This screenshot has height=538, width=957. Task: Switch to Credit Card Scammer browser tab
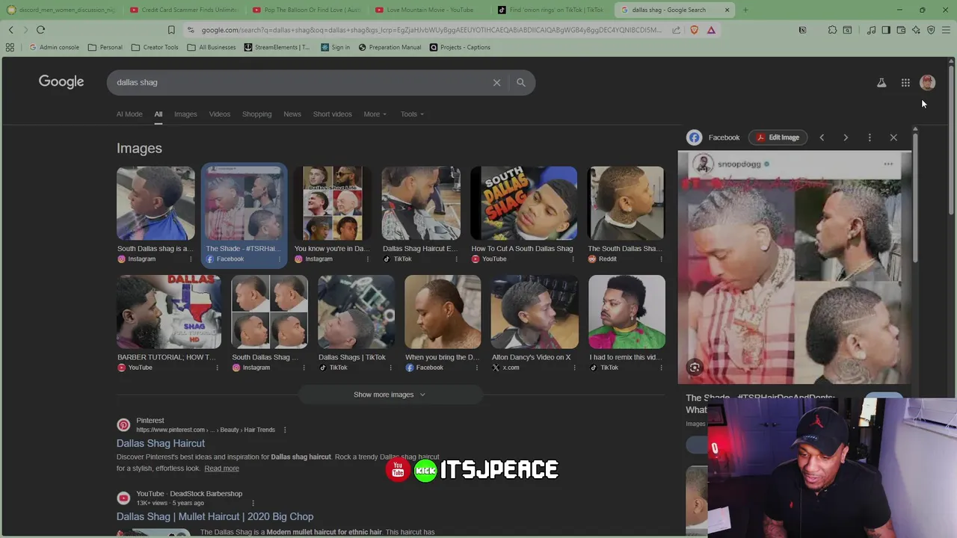point(182,10)
